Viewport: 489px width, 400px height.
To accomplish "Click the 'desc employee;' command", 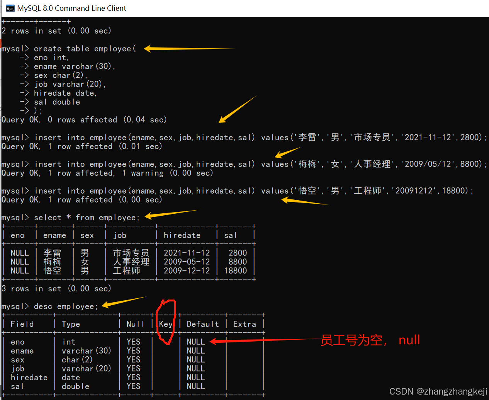I will click(49, 306).
